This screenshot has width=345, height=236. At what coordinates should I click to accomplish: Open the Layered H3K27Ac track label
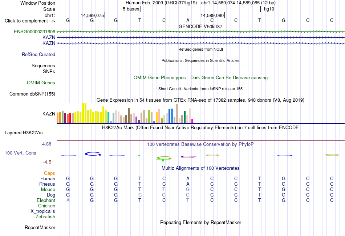coord(24,133)
